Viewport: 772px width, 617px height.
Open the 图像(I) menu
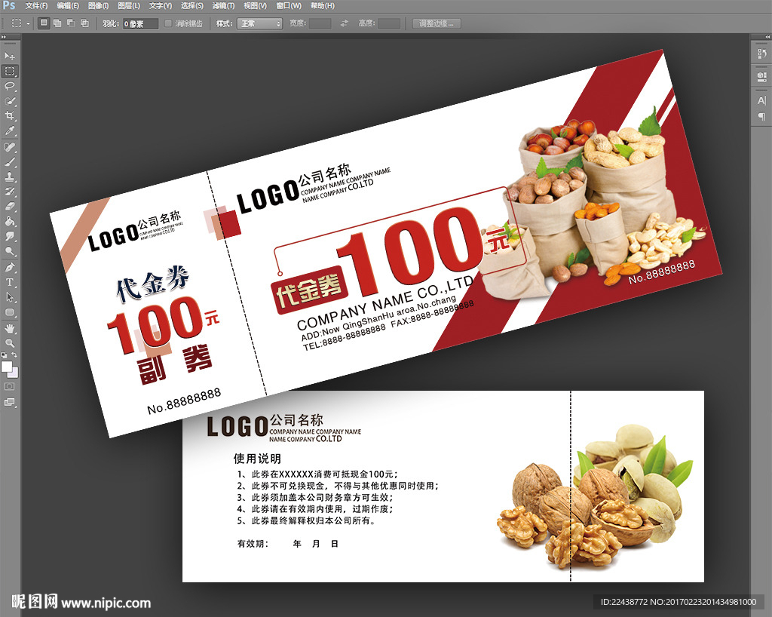pyautogui.click(x=98, y=6)
